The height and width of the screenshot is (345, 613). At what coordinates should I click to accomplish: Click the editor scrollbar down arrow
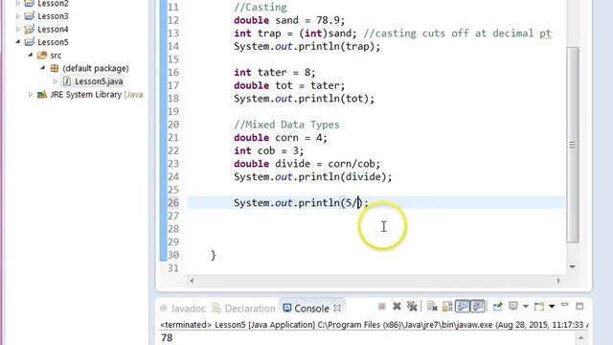click(573, 266)
